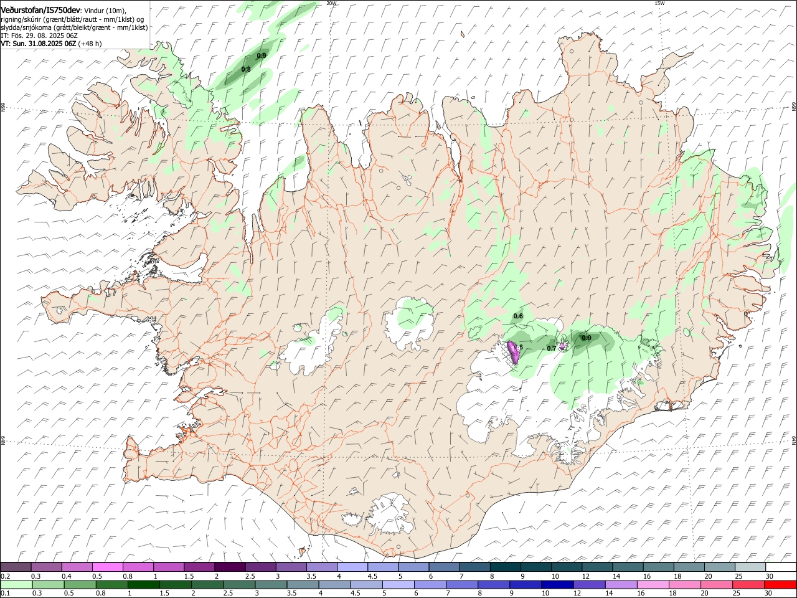The height and width of the screenshot is (598, 797).
Task: Click the purple snowfall patch on the glacier
Action: tap(514, 352)
